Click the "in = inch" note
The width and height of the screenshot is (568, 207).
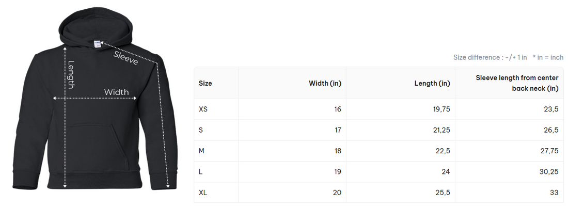(x=548, y=57)
